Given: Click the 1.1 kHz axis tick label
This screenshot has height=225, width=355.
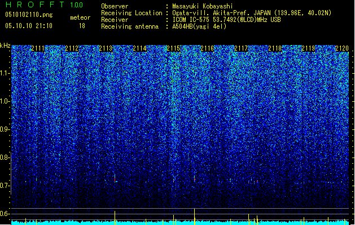Looking at the screenshot, I should point(5,73).
